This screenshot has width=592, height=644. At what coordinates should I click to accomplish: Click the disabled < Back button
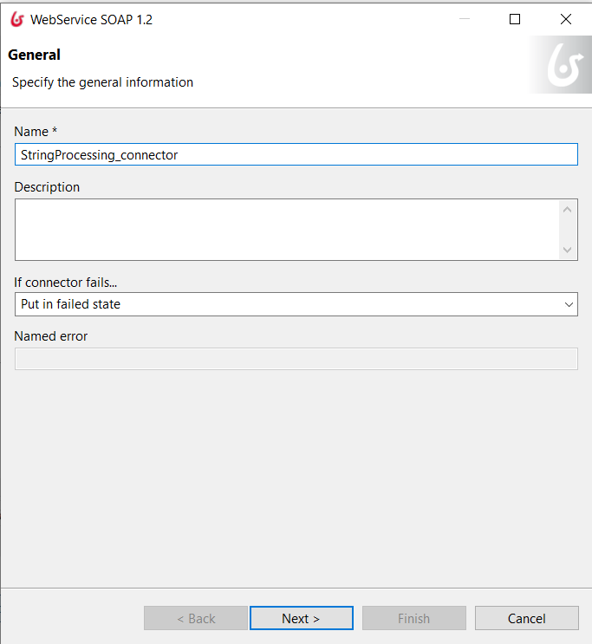tap(196, 618)
